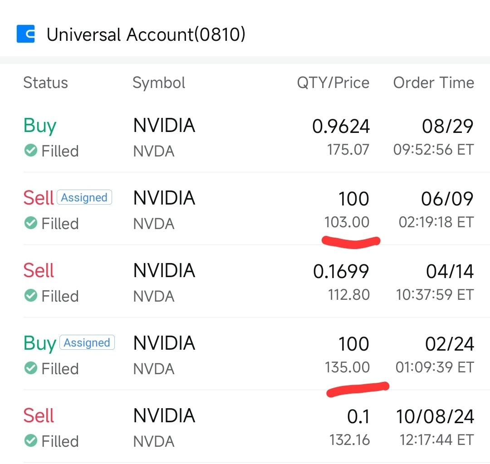
Task: Tap the Assigned badge on the Buy order
Action: [87, 342]
